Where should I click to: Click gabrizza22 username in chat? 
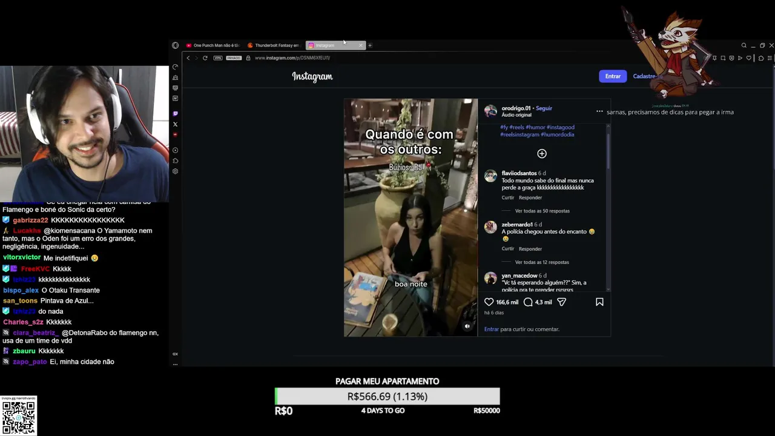pyautogui.click(x=30, y=220)
